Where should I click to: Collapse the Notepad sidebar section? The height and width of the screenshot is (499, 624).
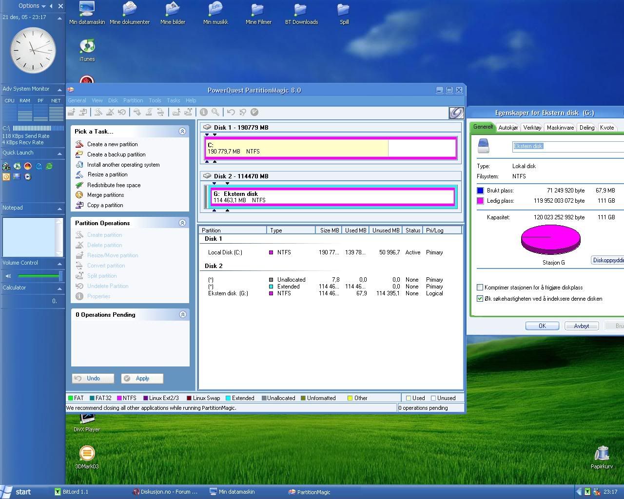point(60,209)
